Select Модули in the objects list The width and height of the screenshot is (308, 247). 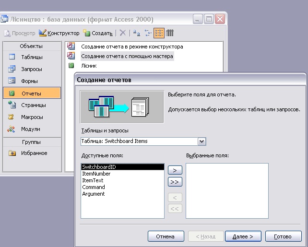[x=32, y=129]
